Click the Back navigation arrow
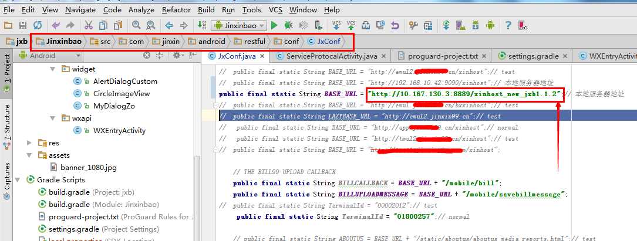 pos(169,25)
